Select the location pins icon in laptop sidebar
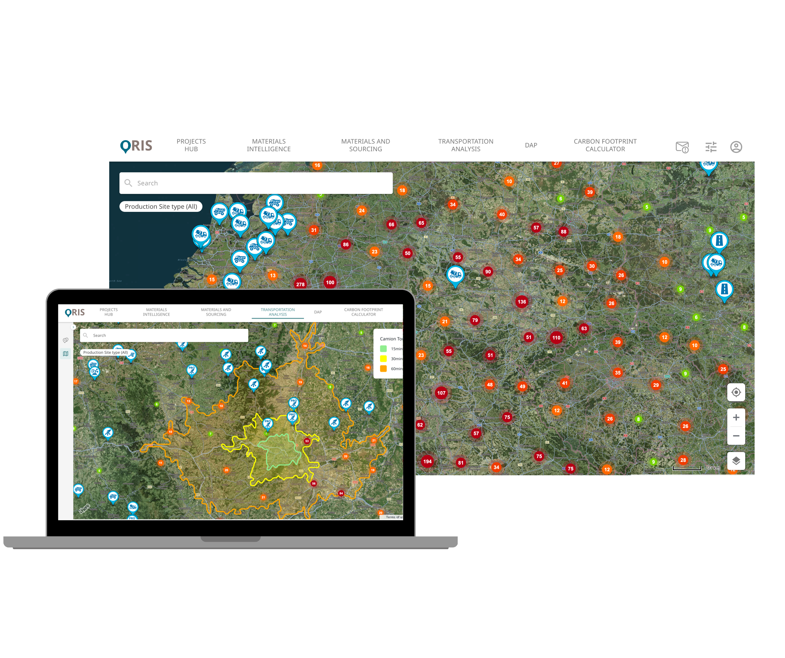785x658 pixels. click(x=66, y=340)
